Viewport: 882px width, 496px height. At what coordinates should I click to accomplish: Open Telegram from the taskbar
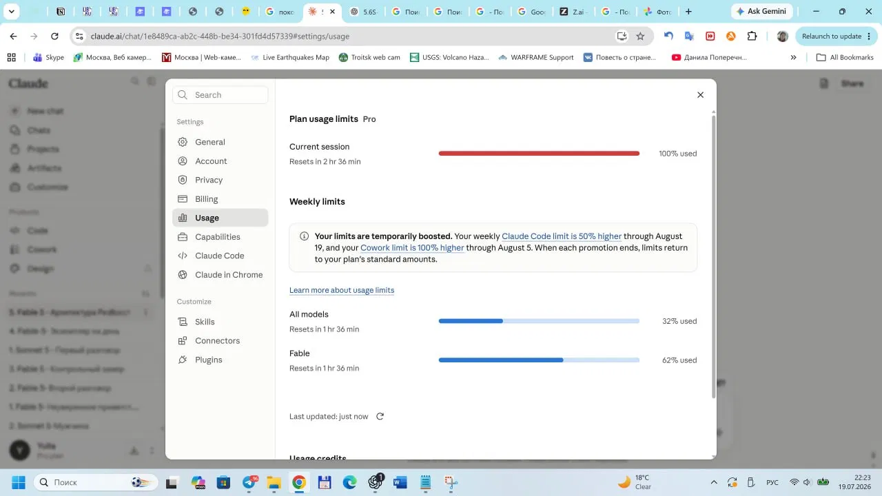pyautogui.click(x=249, y=482)
